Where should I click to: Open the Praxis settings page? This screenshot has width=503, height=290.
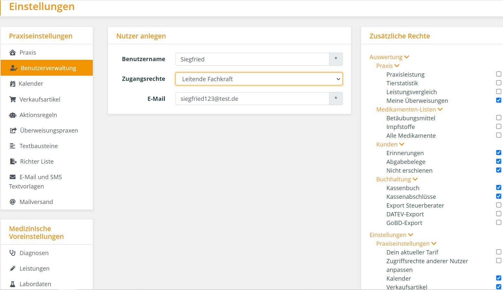click(47, 52)
